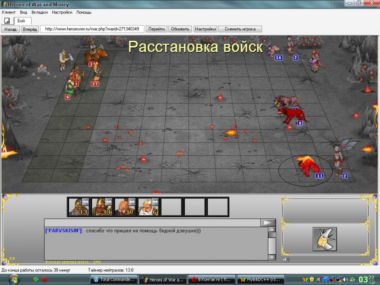Viewport: 380px width, 285px height.
Task: Click the volume speaker icon in system tray
Action: pyautogui.click(x=345, y=280)
